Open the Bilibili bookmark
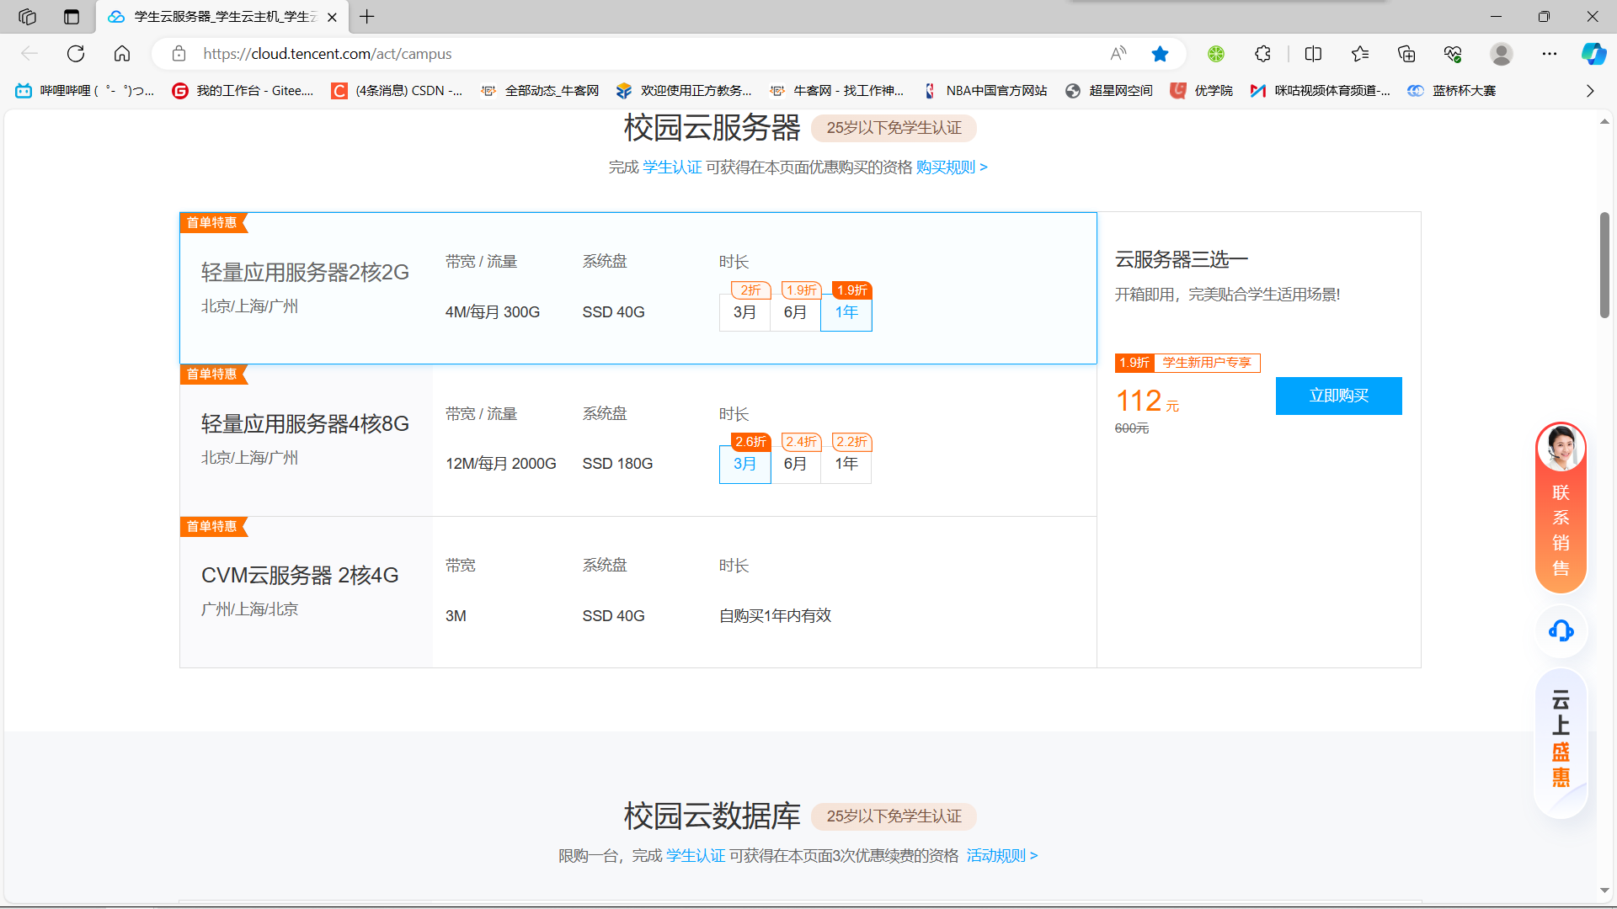Image resolution: width=1617 pixels, height=909 pixels. (x=85, y=91)
